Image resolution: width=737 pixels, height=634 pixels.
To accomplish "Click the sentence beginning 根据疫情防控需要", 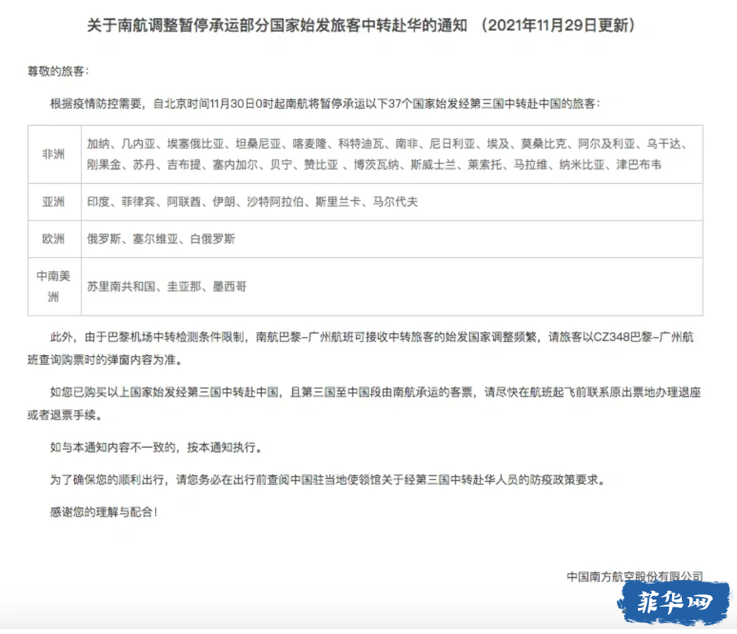I will (x=325, y=103).
